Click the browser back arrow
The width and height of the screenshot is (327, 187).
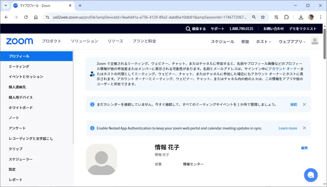[6, 17]
